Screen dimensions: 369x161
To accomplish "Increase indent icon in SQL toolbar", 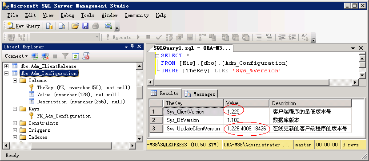I will coord(292,37).
